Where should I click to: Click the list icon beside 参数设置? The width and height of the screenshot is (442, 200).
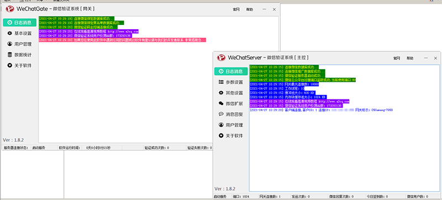pyautogui.click(x=222, y=82)
